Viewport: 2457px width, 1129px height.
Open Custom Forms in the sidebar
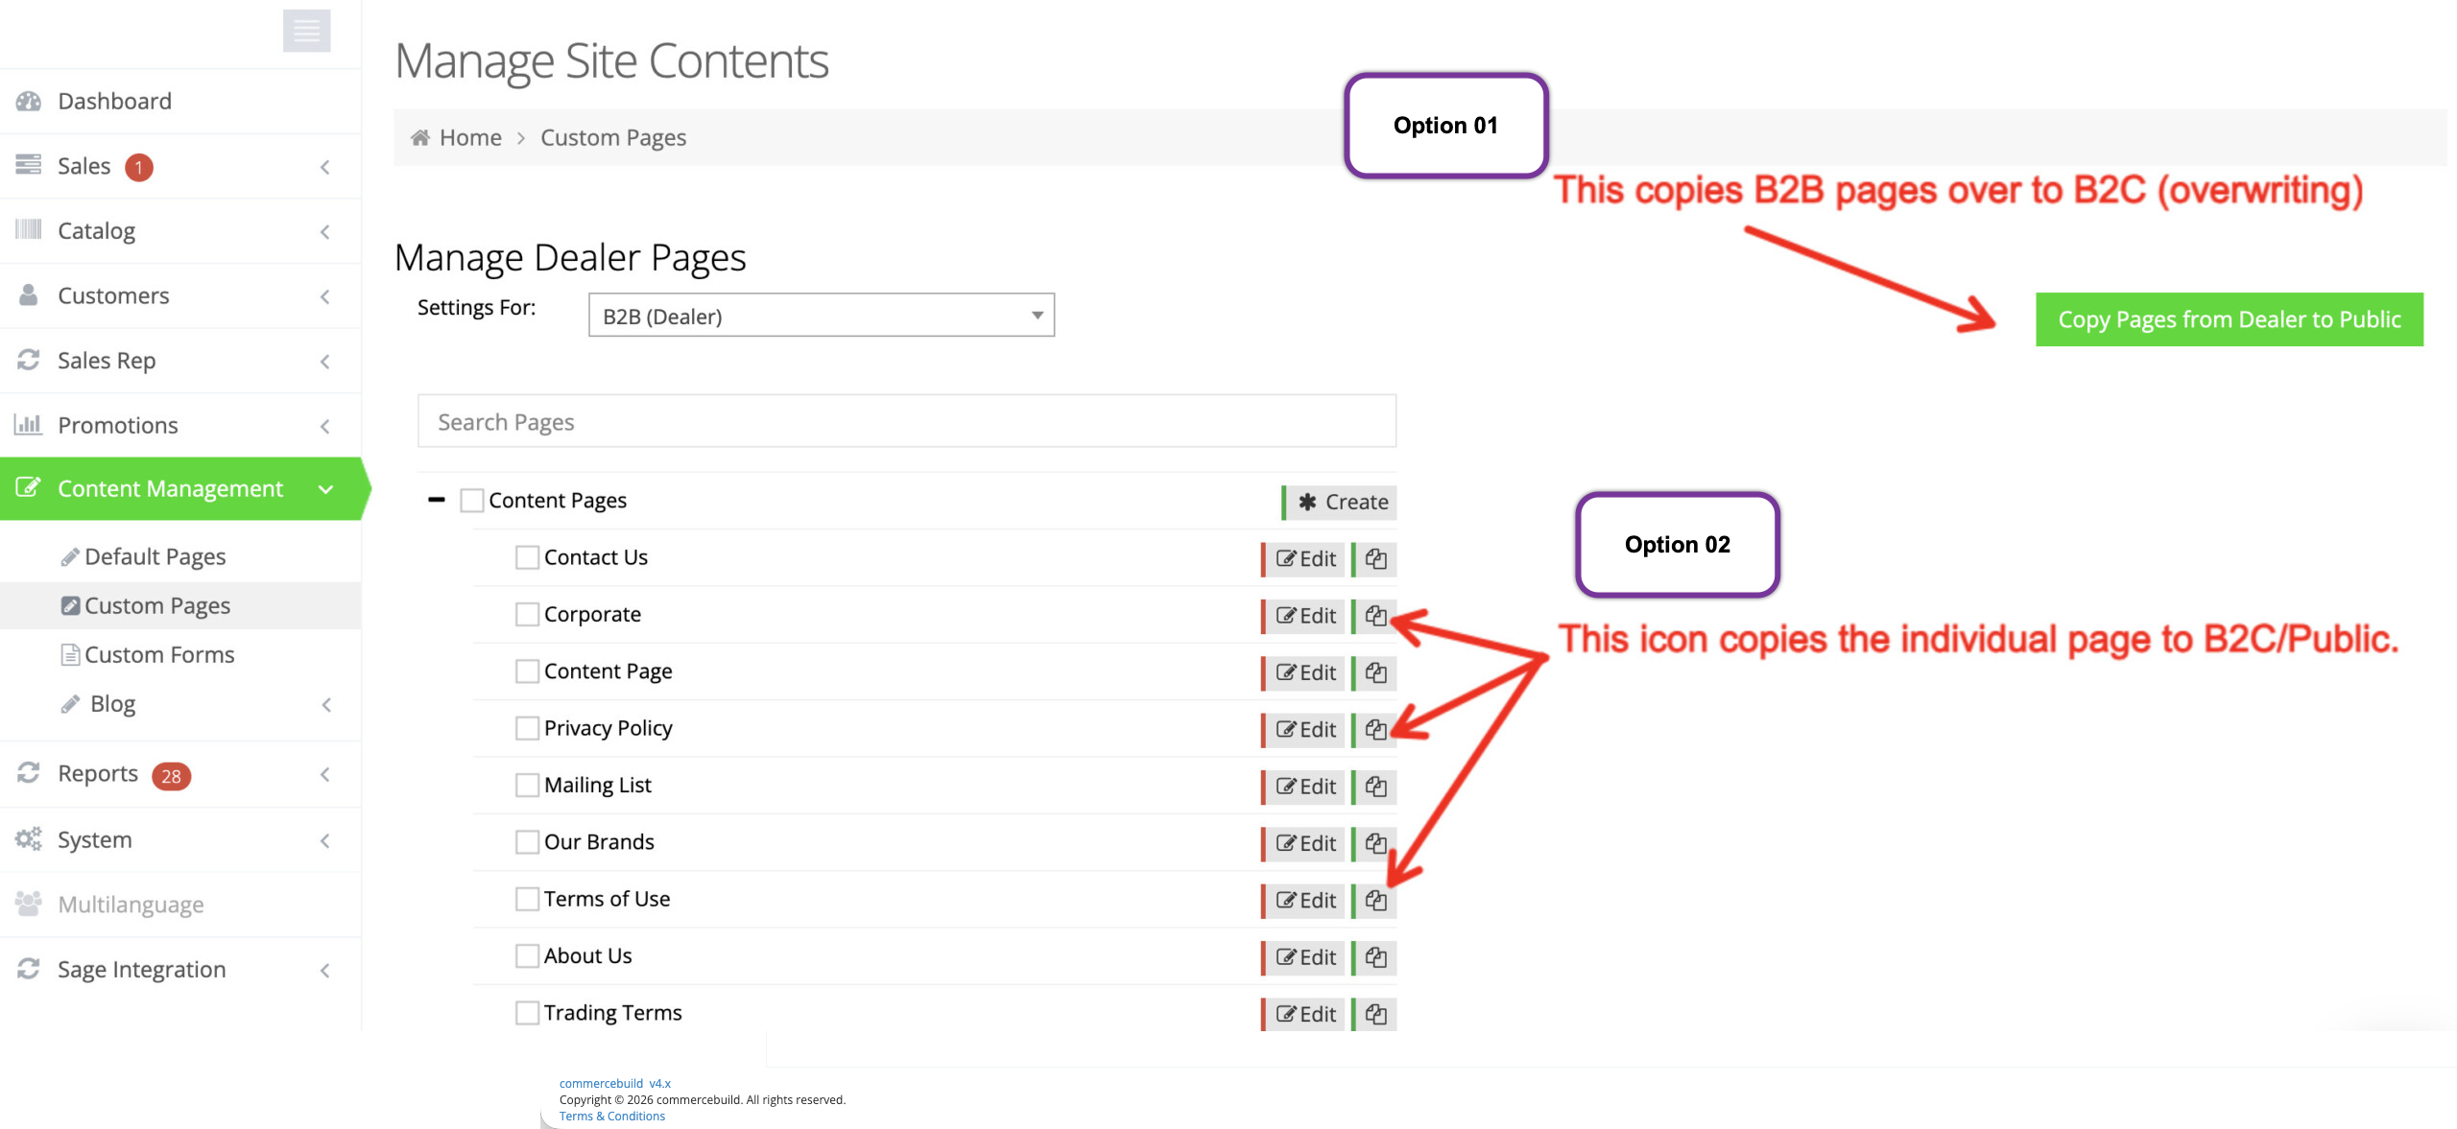click(159, 655)
